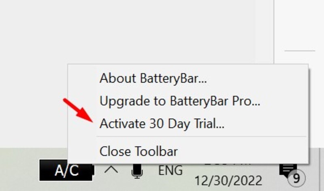Open the ENG input language switcher
Viewport: 324px width, 191px height.
pyautogui.click(x=170, y=170)
